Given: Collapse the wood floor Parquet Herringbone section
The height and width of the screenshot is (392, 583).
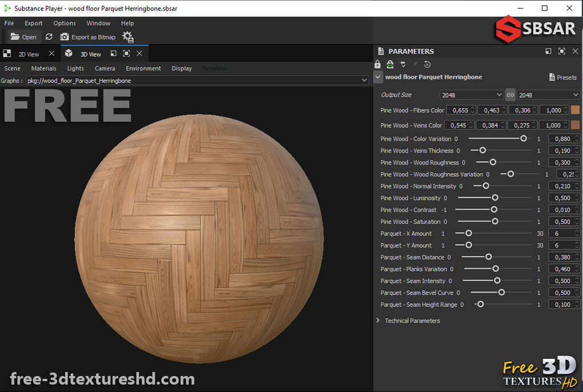Looking at the screenshot, I should tap(377, 77).
